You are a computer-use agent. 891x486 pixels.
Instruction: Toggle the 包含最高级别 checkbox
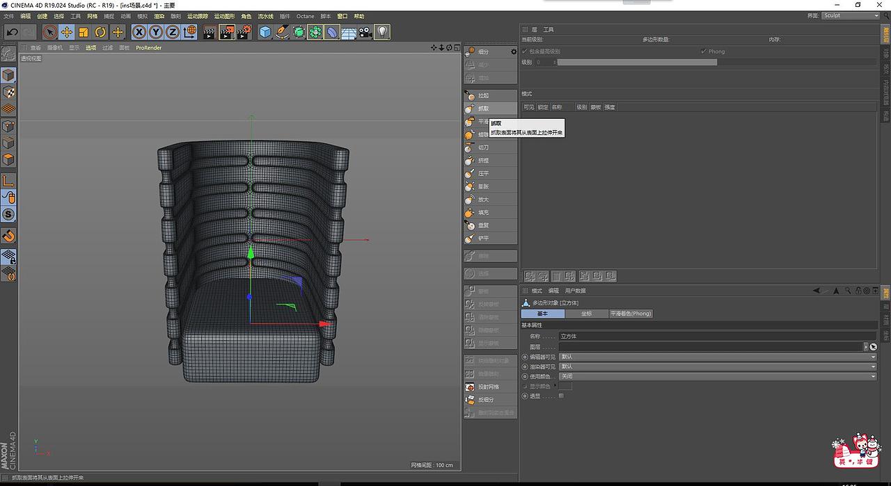pos(525,51)
